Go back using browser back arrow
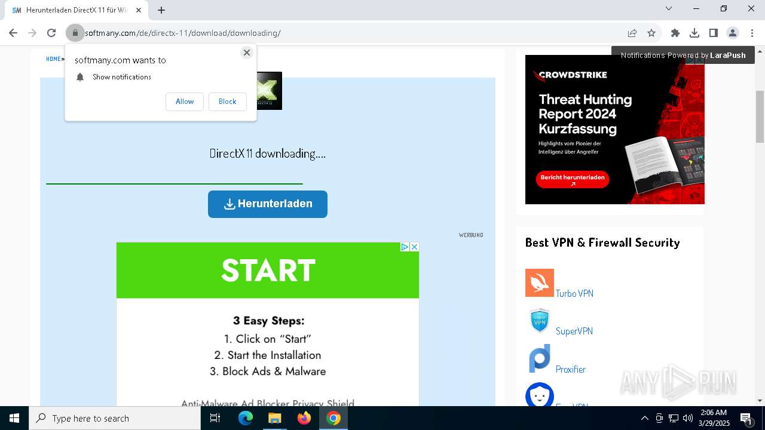Image resolution: width=765 pixels, height=430 pixels. [13, 33]
